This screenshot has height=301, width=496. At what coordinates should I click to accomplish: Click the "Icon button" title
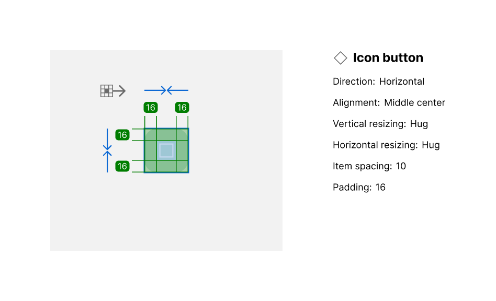[x=388, y=58]
